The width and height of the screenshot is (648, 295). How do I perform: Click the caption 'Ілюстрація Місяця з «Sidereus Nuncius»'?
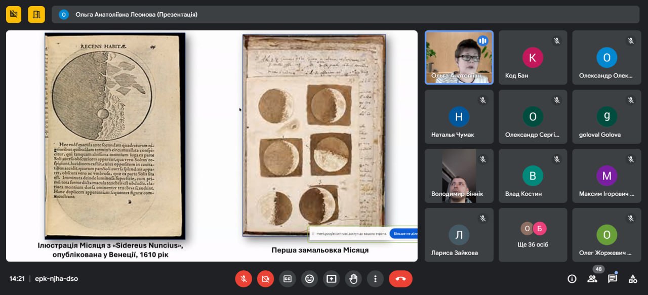click(x=110, y=246)
